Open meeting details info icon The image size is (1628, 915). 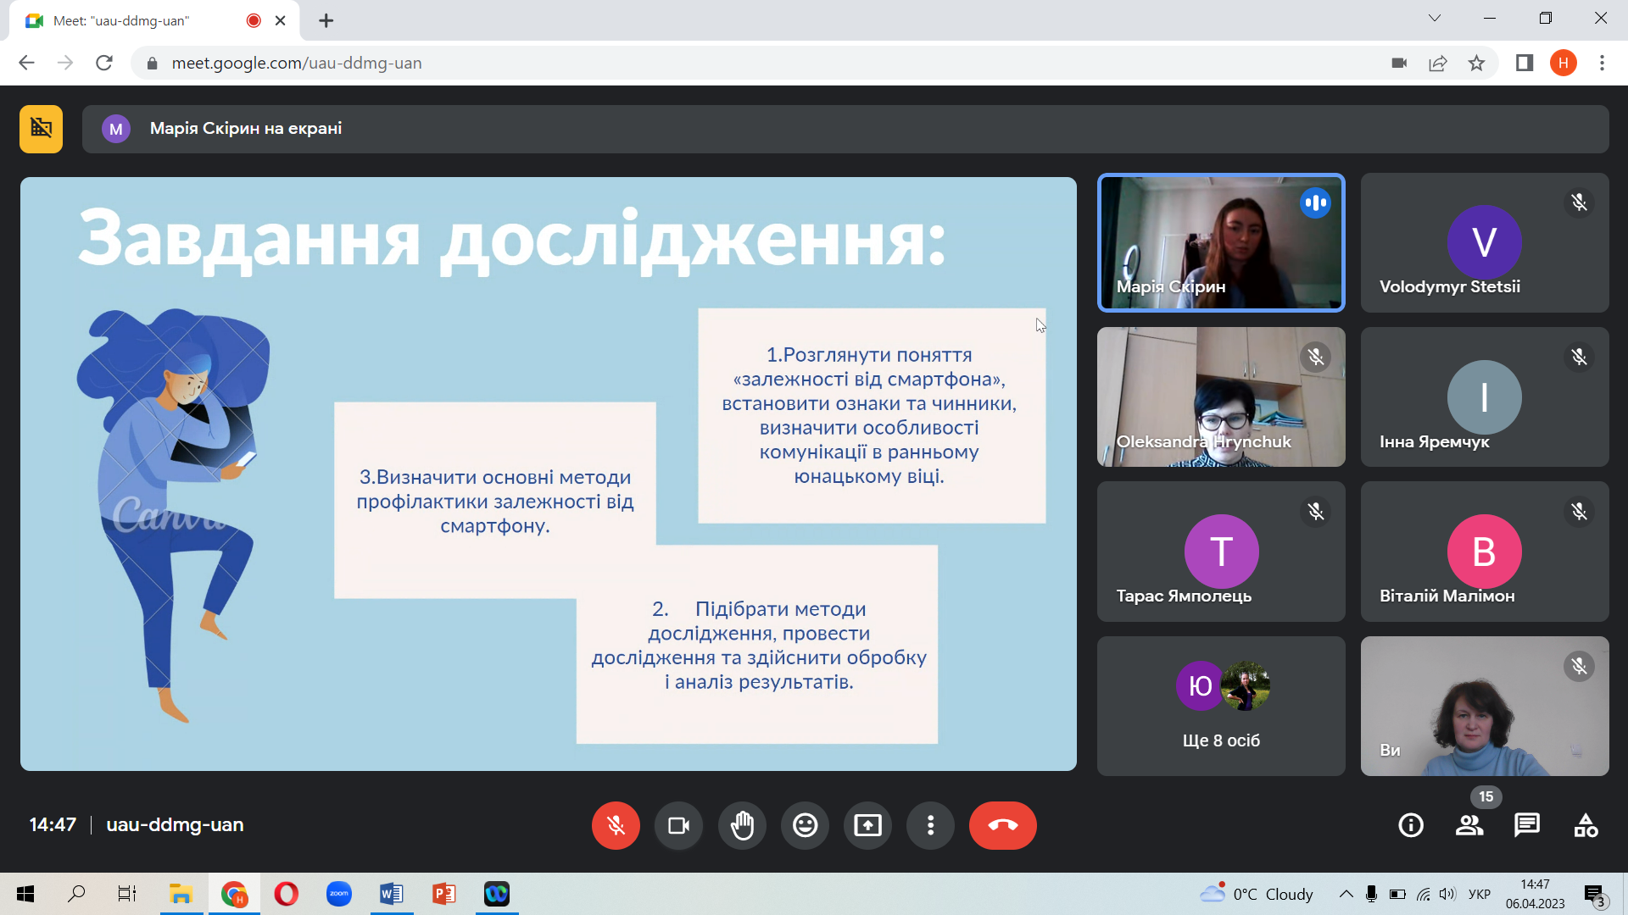click(1411, 825)
